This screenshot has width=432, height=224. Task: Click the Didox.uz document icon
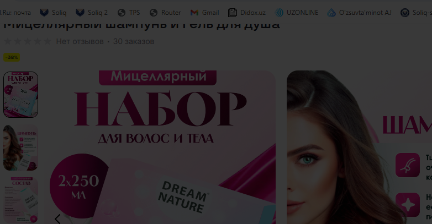coord(232,13)
